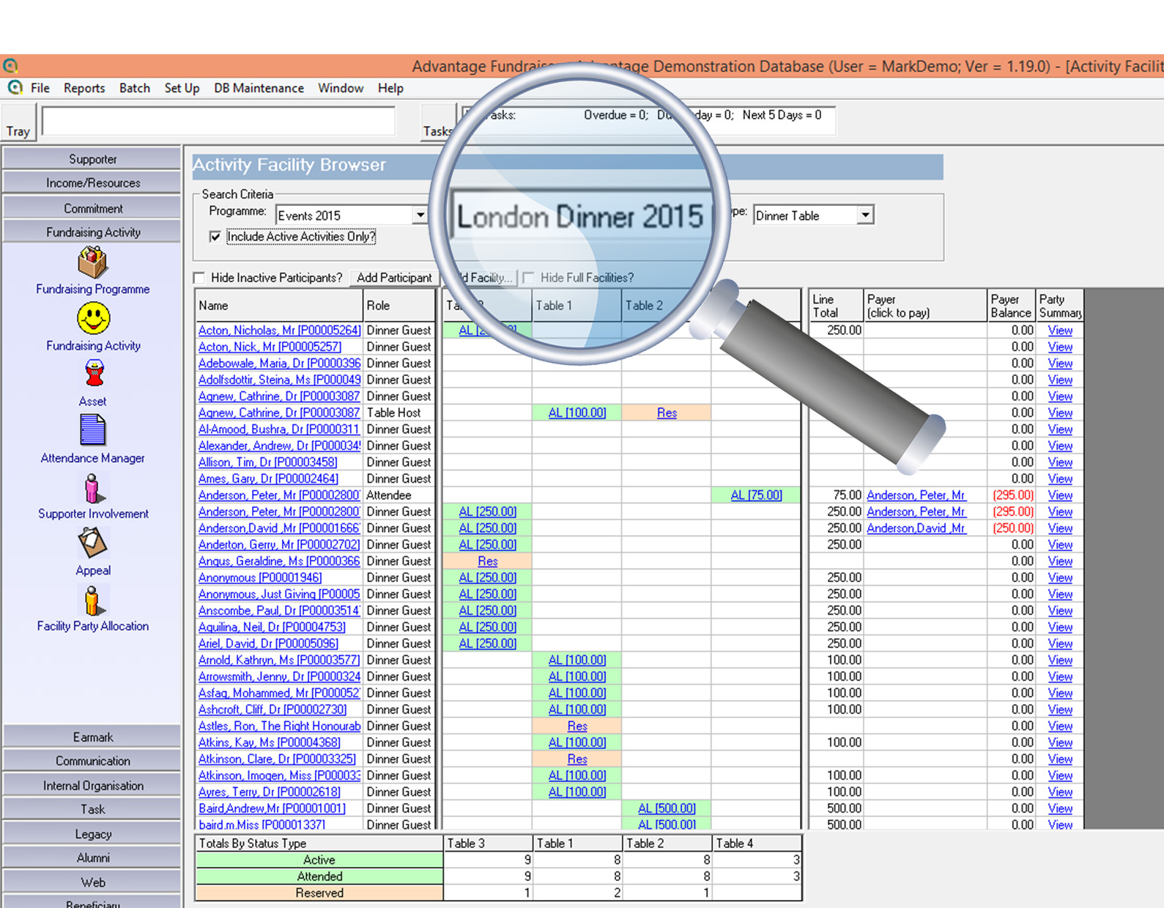Viewport: 1164px width, 908px height.
Task: Click Table Host role cell for Agnew
Action: pyautogui.click(x=399, y=413)
